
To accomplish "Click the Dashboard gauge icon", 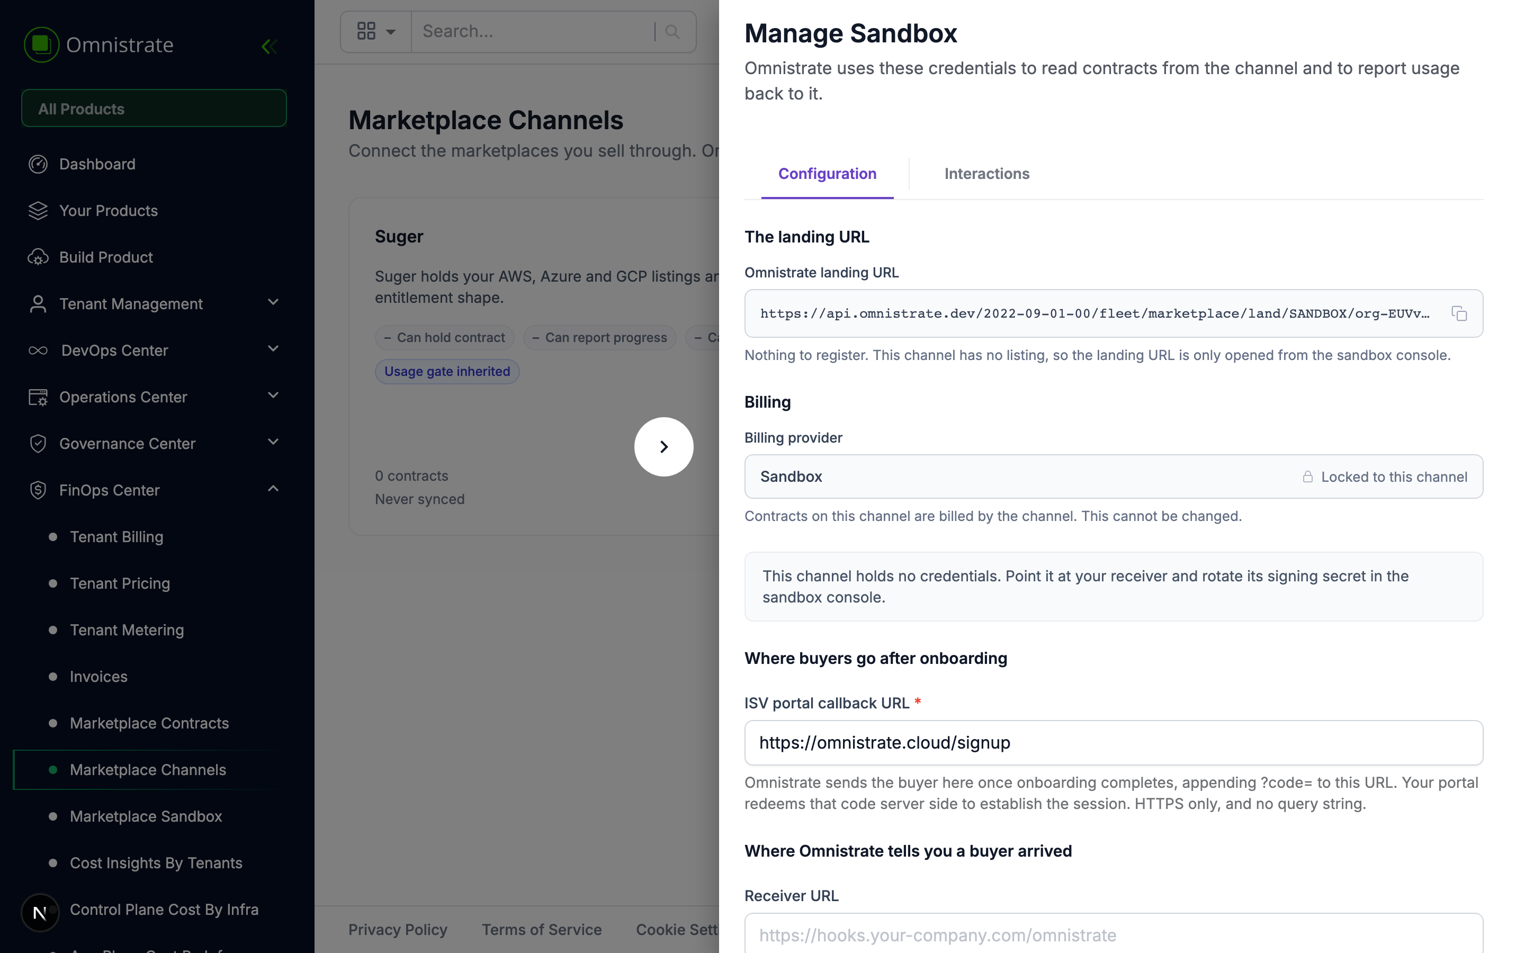I will coord(38,164).
